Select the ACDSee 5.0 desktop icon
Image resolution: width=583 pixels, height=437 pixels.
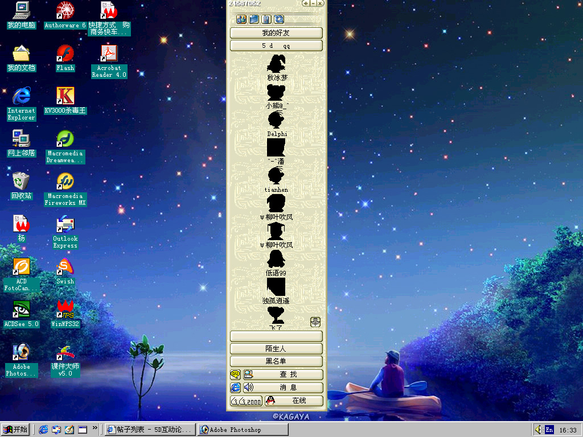[21, 314]
